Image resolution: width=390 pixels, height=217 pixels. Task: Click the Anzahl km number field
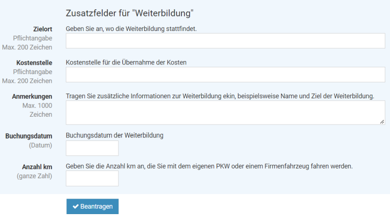click(x=92, y=178)
